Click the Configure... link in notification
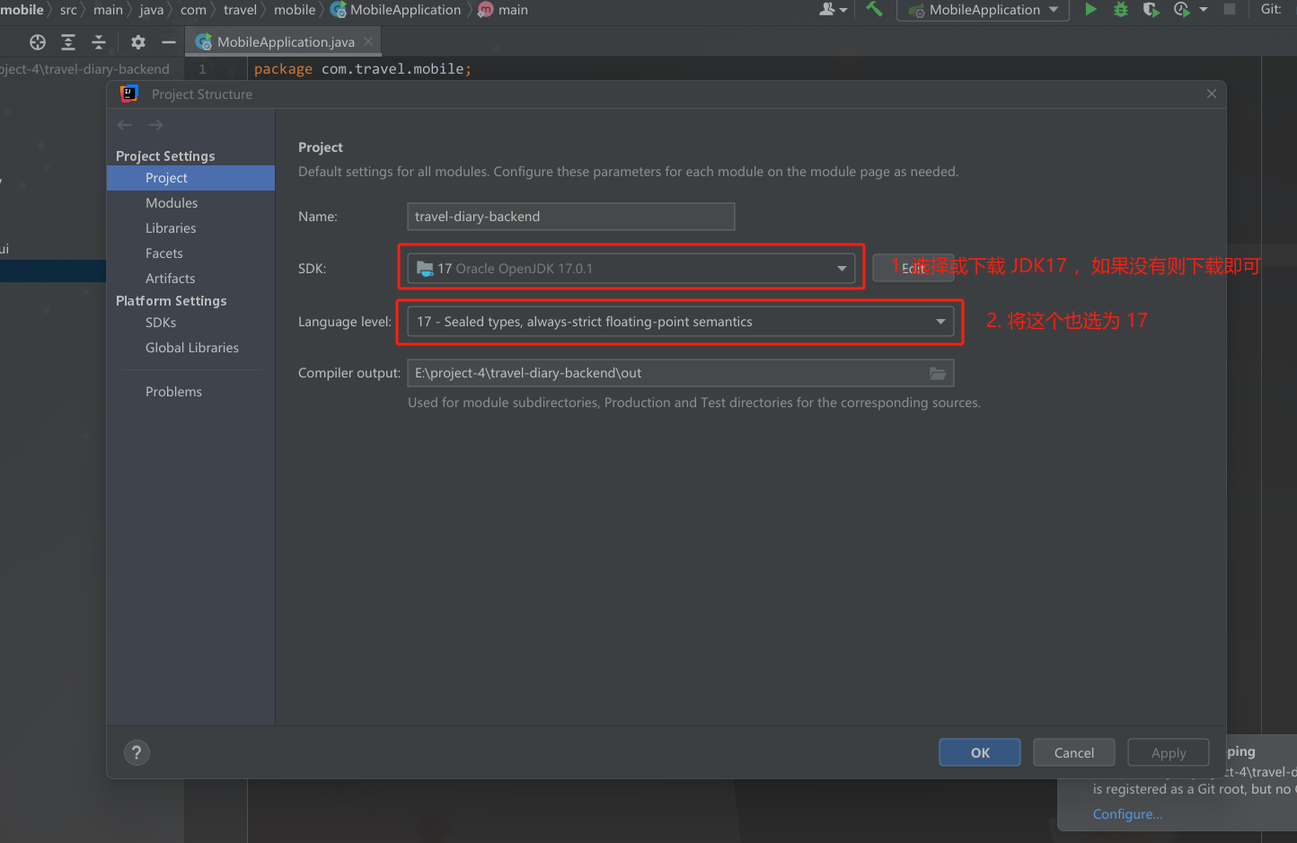The height and width of the screenshot is (843, 1297). pyautogui.click(x=1127, y=814)
